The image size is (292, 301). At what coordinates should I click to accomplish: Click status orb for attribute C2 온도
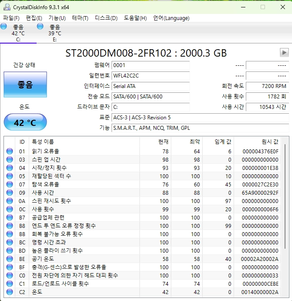(10, 292)
